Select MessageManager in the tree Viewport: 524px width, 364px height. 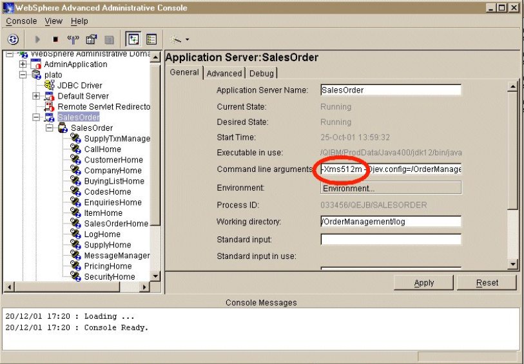[x=117, y=256]
